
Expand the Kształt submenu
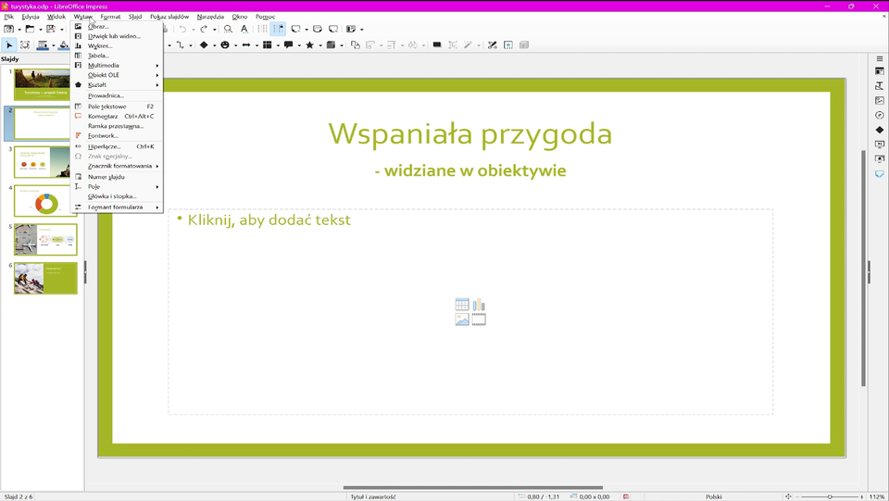click(97, 85)
